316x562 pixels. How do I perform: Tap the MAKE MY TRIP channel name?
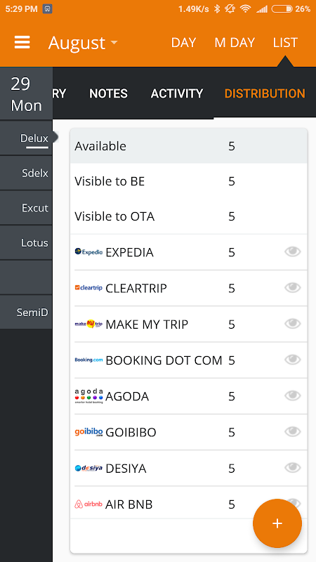(x=147, y=325)
